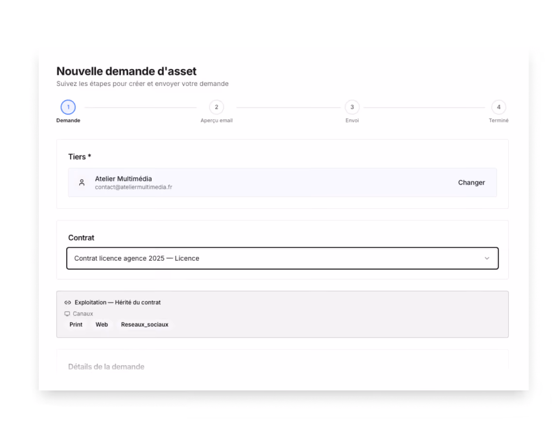Go to step 2 Aperçu email
552x437 pixels.
click(x=217, y=107)
